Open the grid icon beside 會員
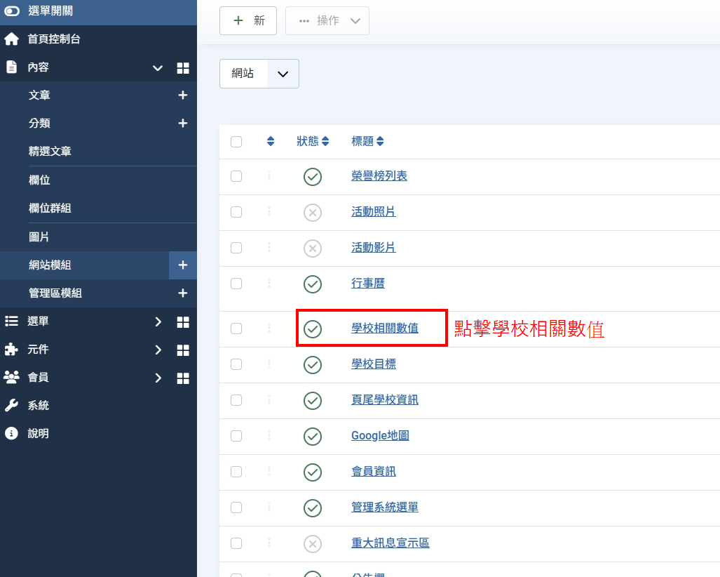This screenshot has width=720, height=577. click(183, 377)
